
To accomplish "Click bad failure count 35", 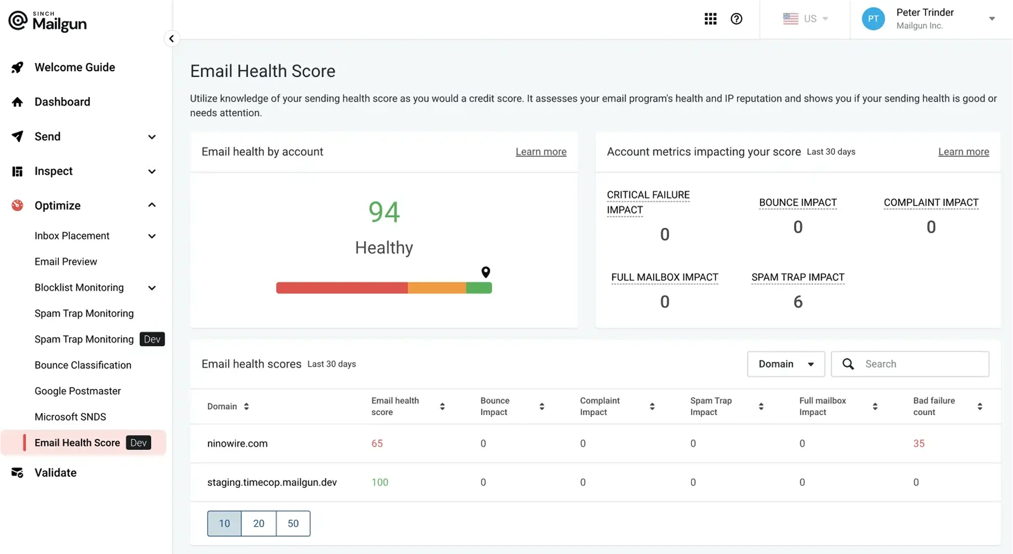I will pos(919,443).
